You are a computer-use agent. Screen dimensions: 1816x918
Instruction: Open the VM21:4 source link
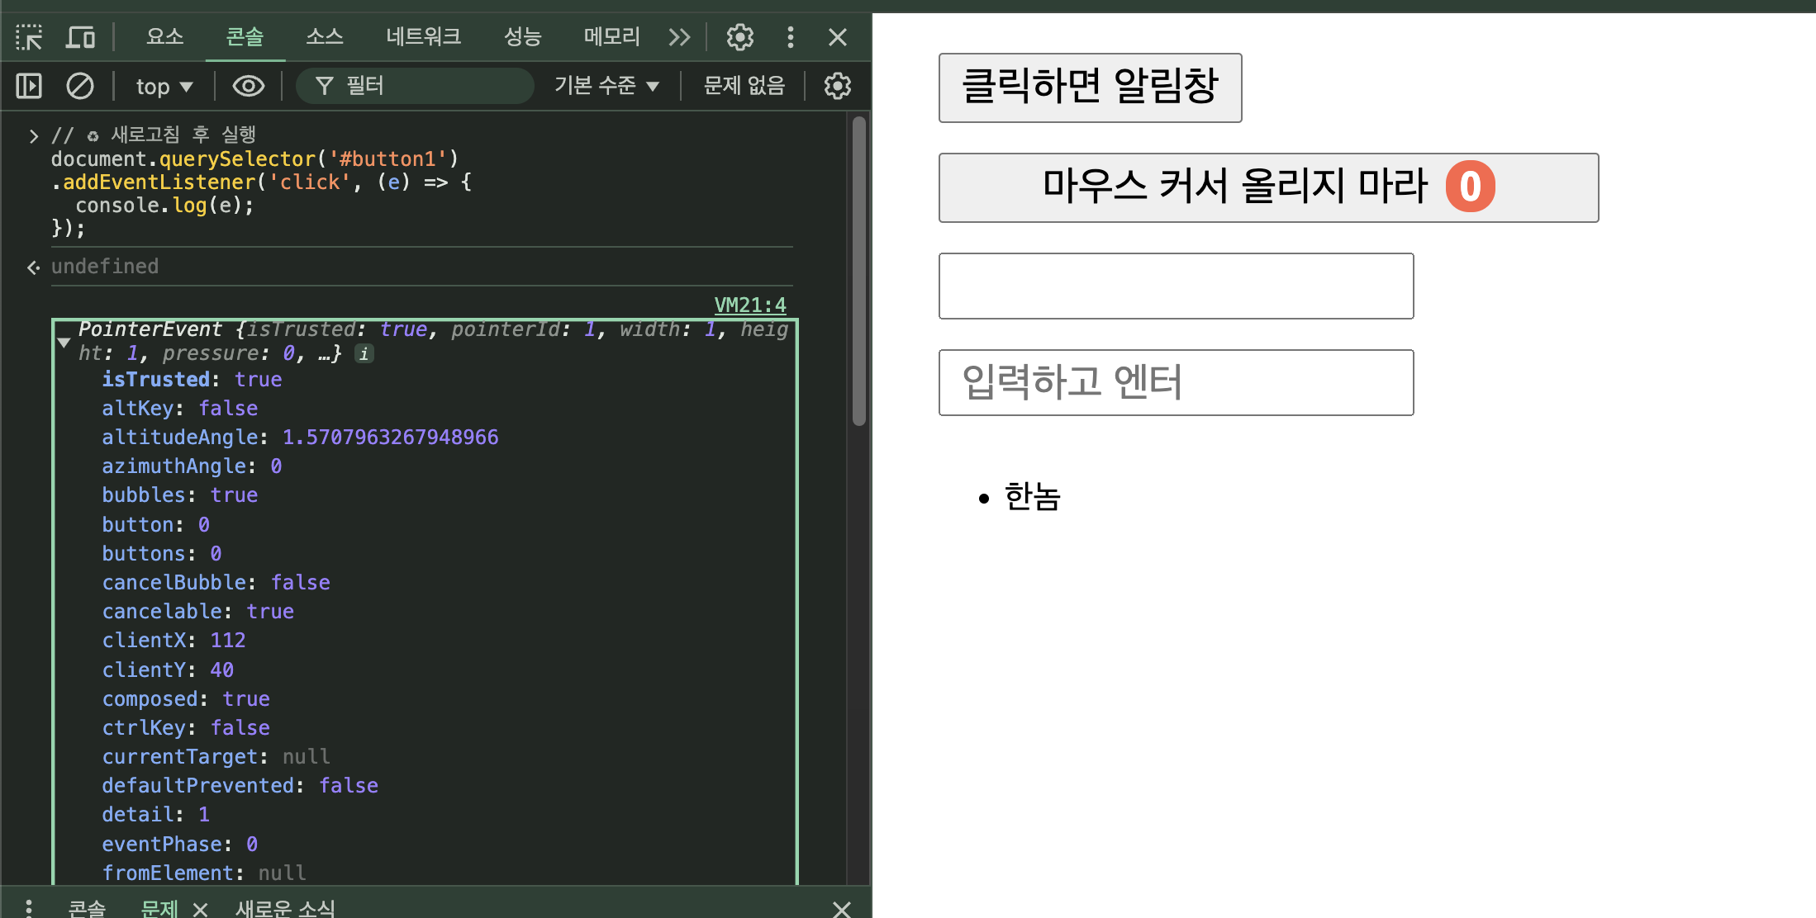(749, 305)
